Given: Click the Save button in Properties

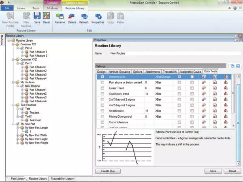Looking at the screenshot, I should point(213,171).
